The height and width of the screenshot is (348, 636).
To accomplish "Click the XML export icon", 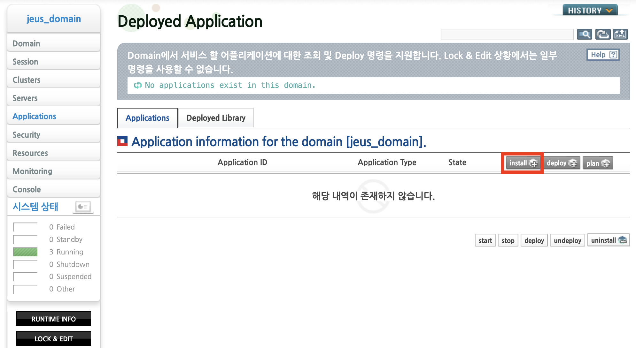I will tap(620, 34).
